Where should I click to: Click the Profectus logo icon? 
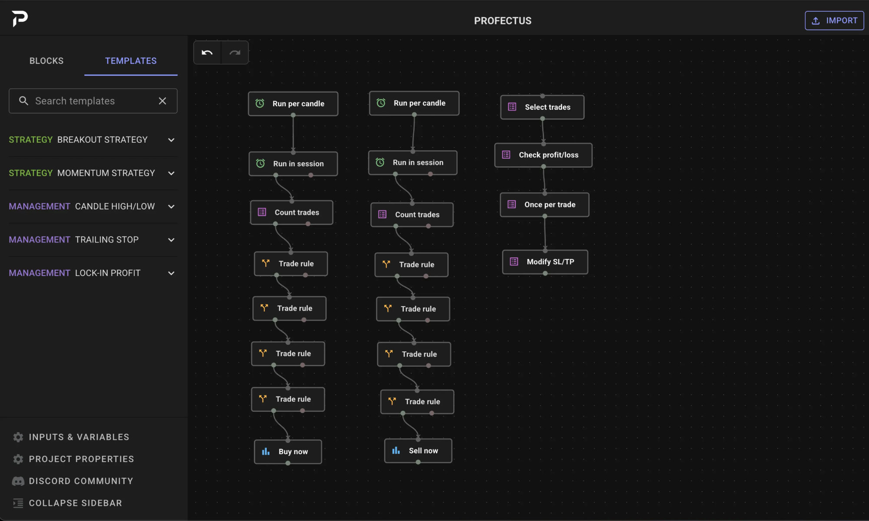coord(20,19)
